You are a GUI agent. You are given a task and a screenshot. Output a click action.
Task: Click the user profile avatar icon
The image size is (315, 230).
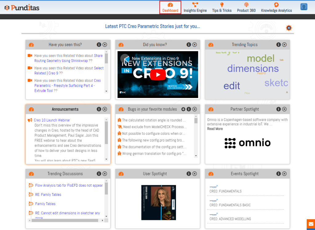304,7
